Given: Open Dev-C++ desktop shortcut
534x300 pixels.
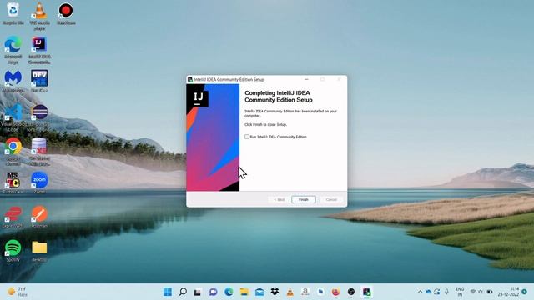Looking at the screenshot, I should (39, 82).
